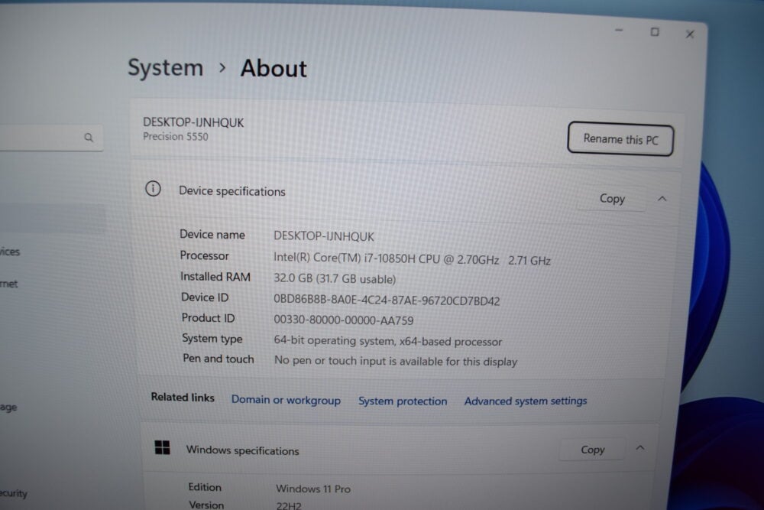764x510 pixels.
Task: Select the 32.0 GB RAM value
Action: click(x=335, y=279)
